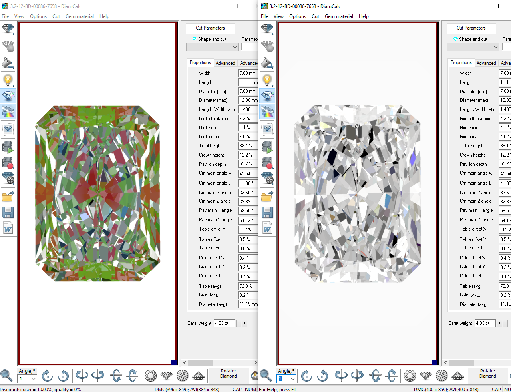Screen dimensions: 511x392
Task: Click the Word document export icon in left window
Action: [8, 228]
